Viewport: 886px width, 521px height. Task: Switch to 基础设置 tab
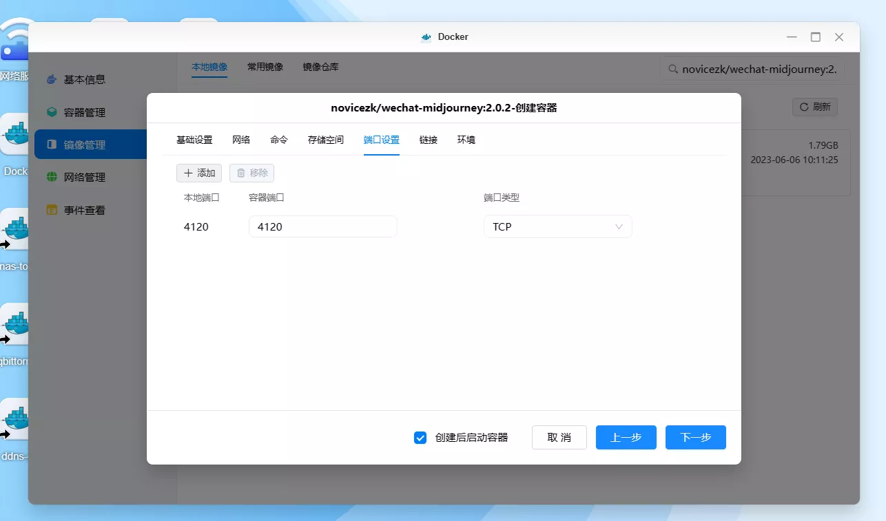(x=194, y=140)
